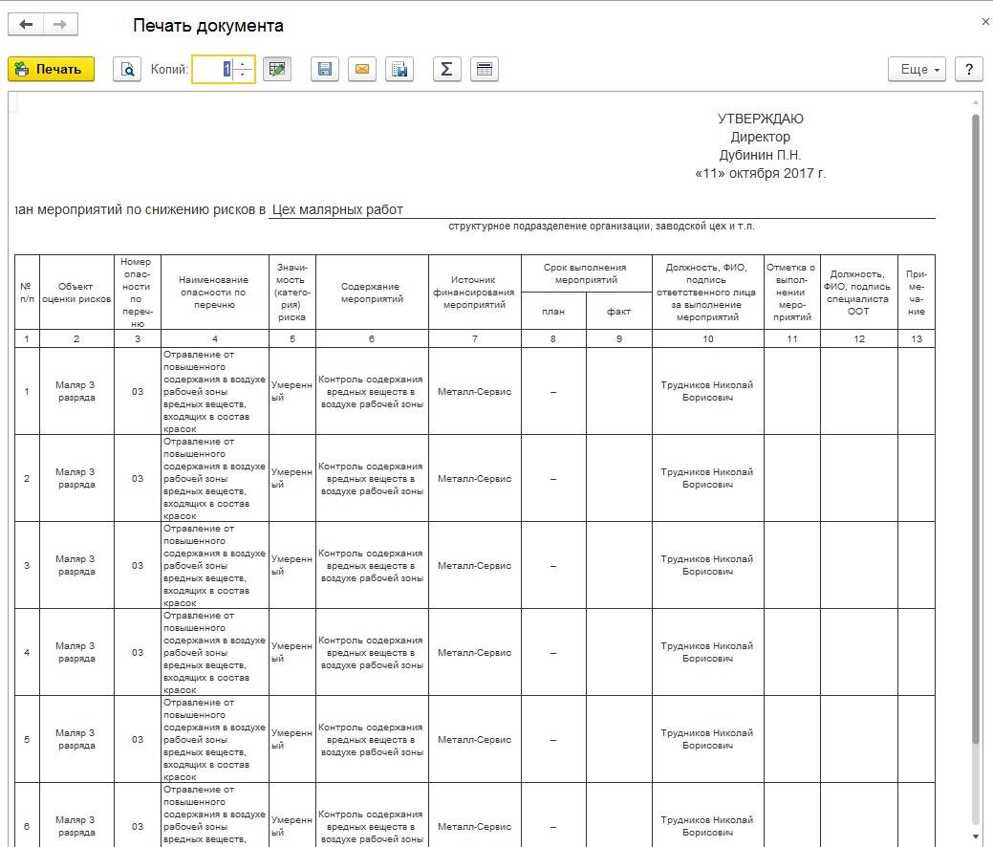Click Маляр 3 разряда in row 1
This screenshot has height=847, width=993.
point(76,392)
